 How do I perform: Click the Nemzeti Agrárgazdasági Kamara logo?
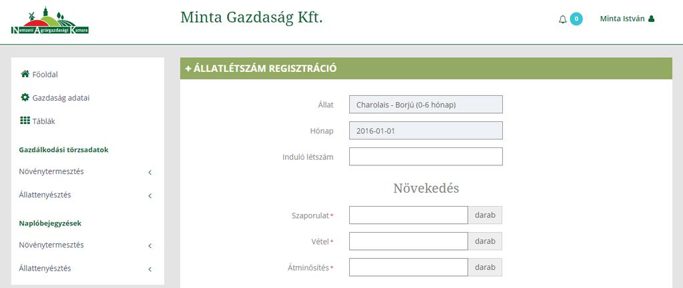coord(50,21)
